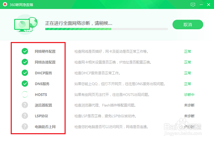Image resolution: width=214 pixels, height=141 pixels.
Task: Click description about HOSTS出现问题
Action: click(x=112, y=95)
